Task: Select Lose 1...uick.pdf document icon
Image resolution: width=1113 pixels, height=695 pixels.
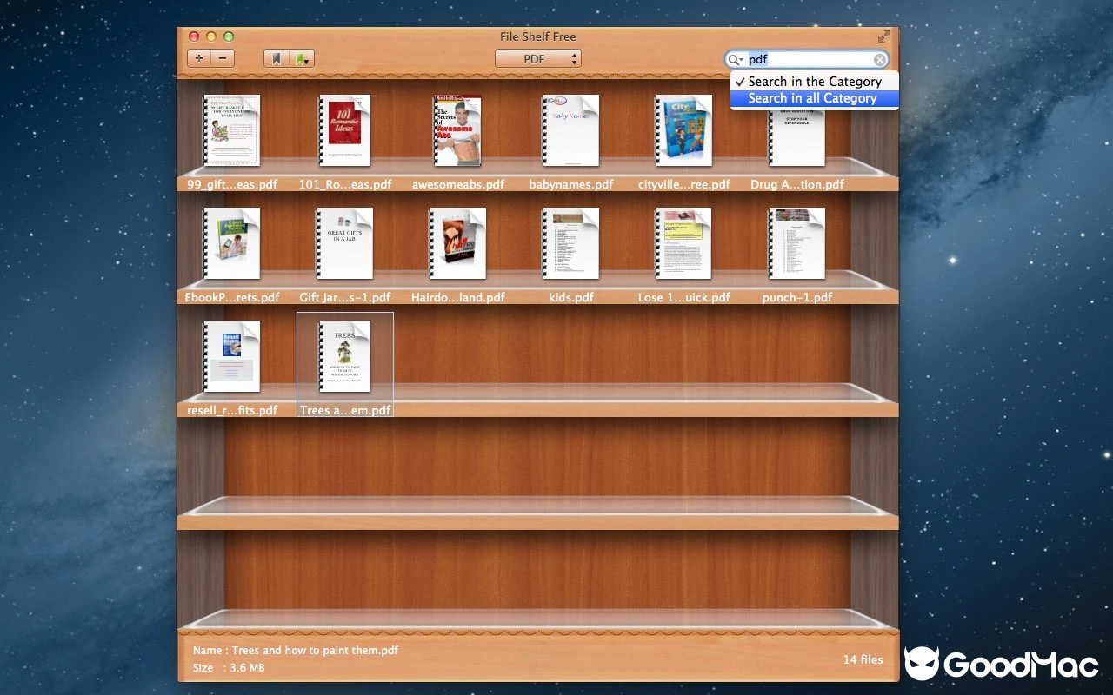Action: coord(683,243)
